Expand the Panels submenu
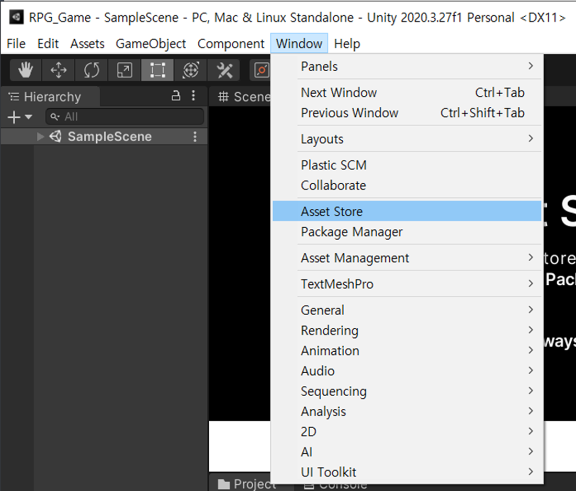 [407, 66]
